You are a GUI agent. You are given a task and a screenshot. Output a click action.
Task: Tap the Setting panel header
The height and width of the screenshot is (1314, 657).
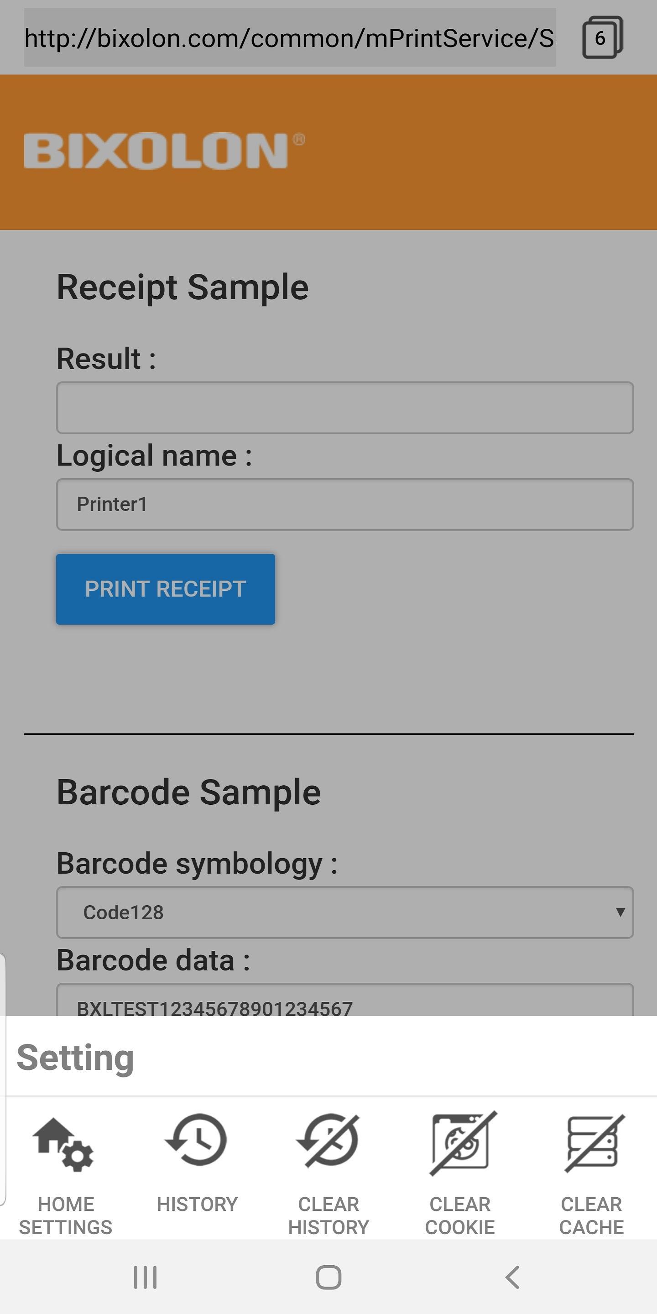tap(75, 1057)
